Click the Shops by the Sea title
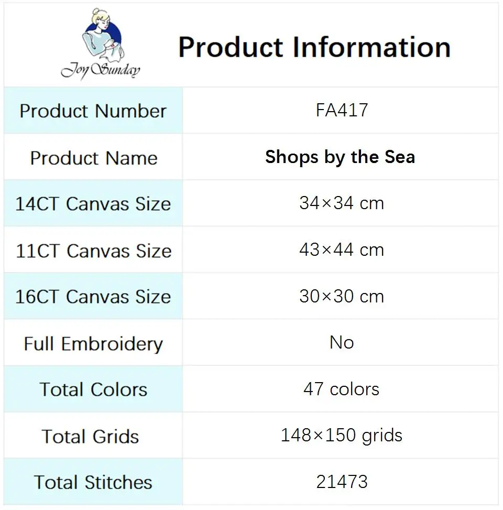503x510 pixels. 340,157
